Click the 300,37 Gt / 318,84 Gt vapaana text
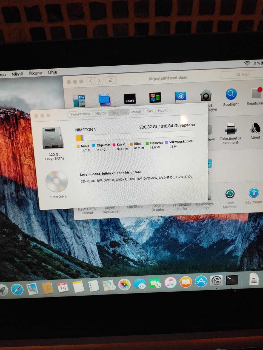 pos(167,126)
